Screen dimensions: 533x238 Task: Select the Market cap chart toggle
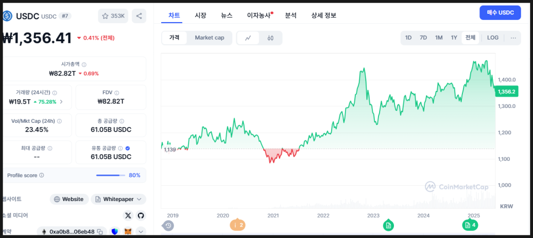(x=210, y=37)
